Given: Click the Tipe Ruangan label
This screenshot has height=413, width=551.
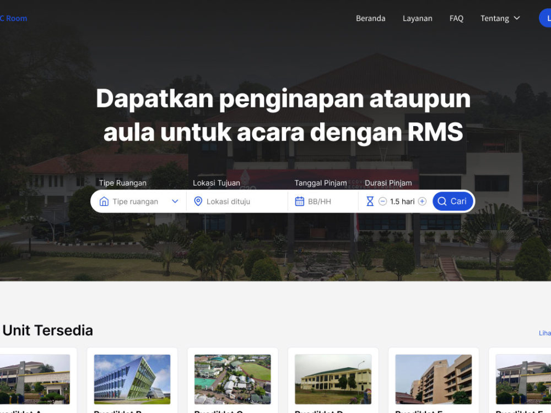Looking at the screenshot, I should click(123, 183).
